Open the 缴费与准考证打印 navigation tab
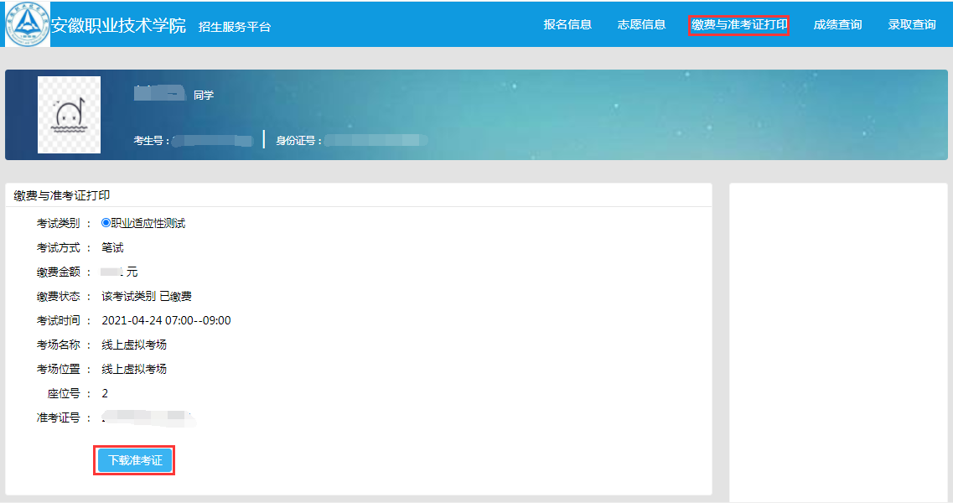The width and height of the screenshot is (953, 503). click(x=738, y=25)
